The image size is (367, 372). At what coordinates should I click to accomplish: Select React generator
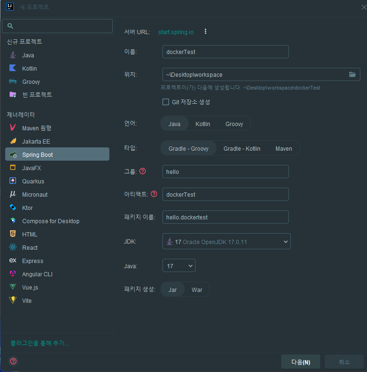click(x=30, y=248)
